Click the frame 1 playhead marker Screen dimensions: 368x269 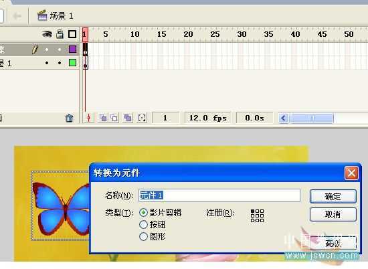click(85, 35)
